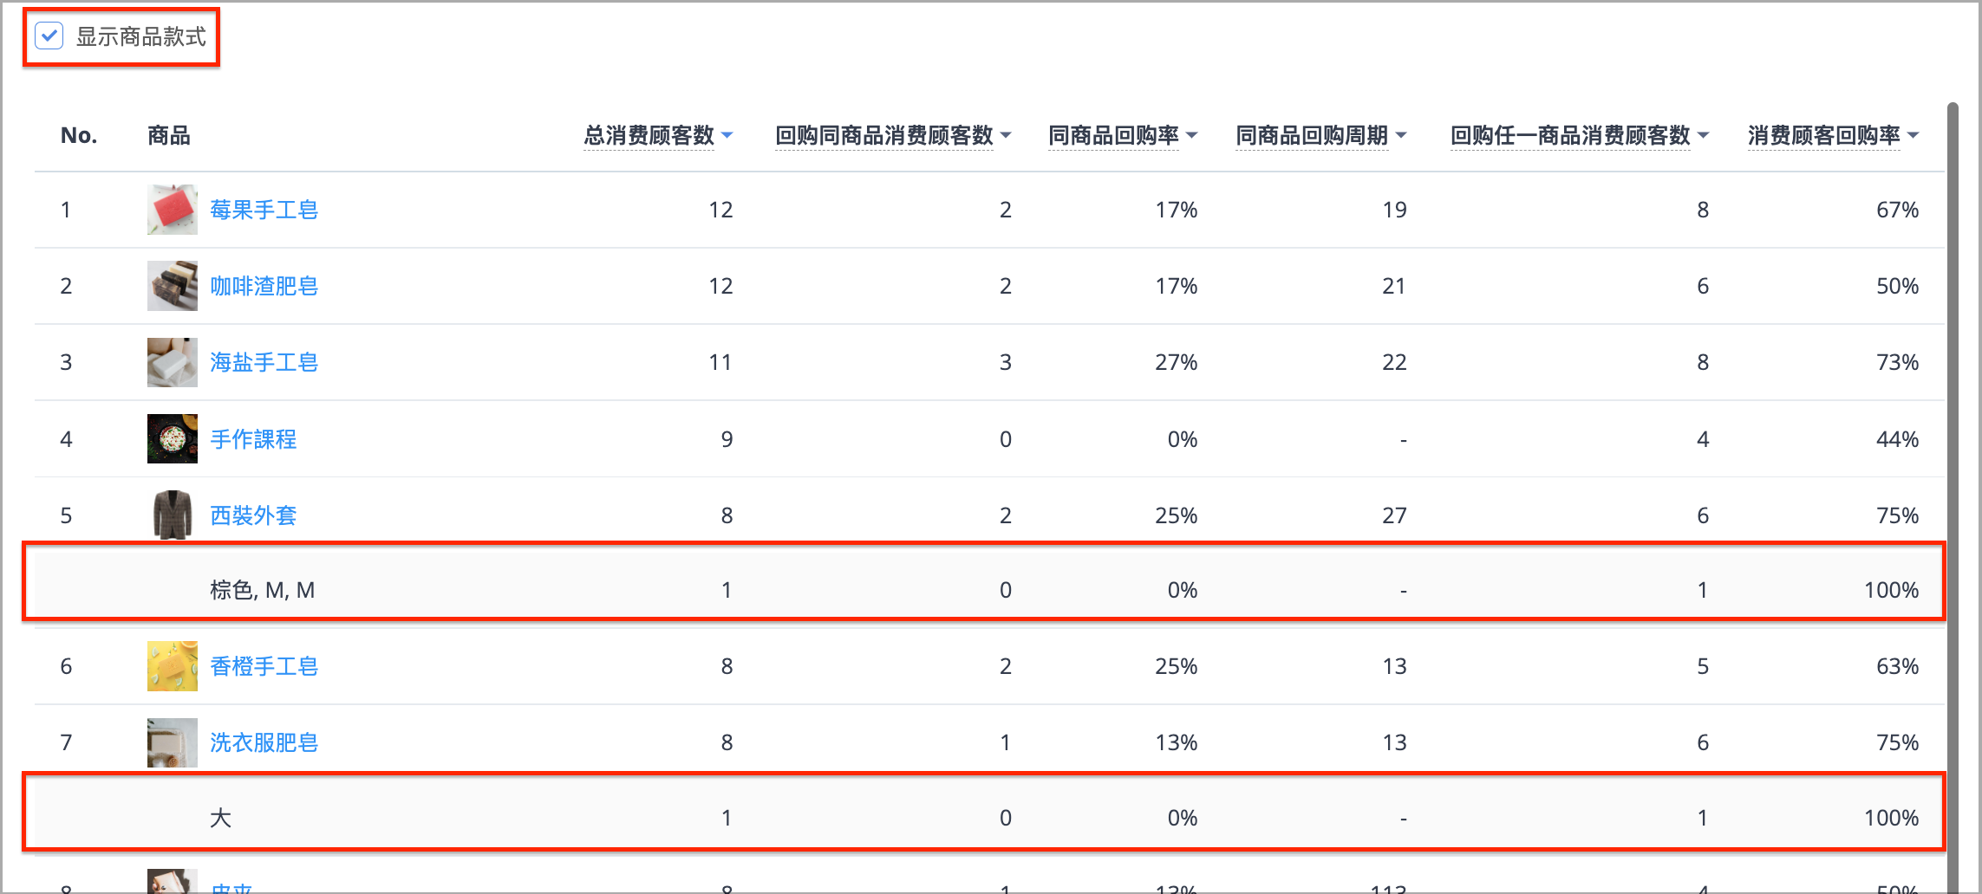
Task: Click the suit jacket thumbnail image
Action: (x=173, y=515)
